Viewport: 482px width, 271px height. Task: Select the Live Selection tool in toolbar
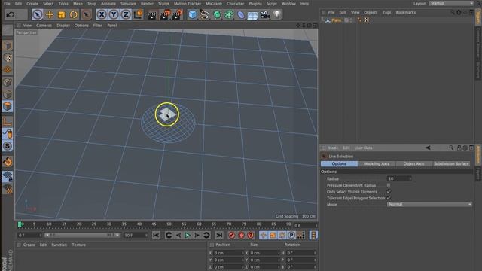37,14
